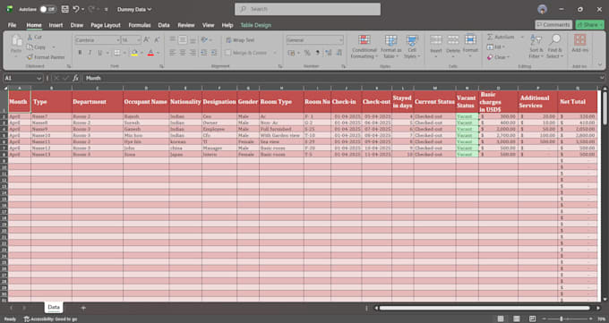Image resolution: width=609 pixels, height=323 pixels.
Task: Align text to the right
Action: pyautogui.click(x=193, y=53)
